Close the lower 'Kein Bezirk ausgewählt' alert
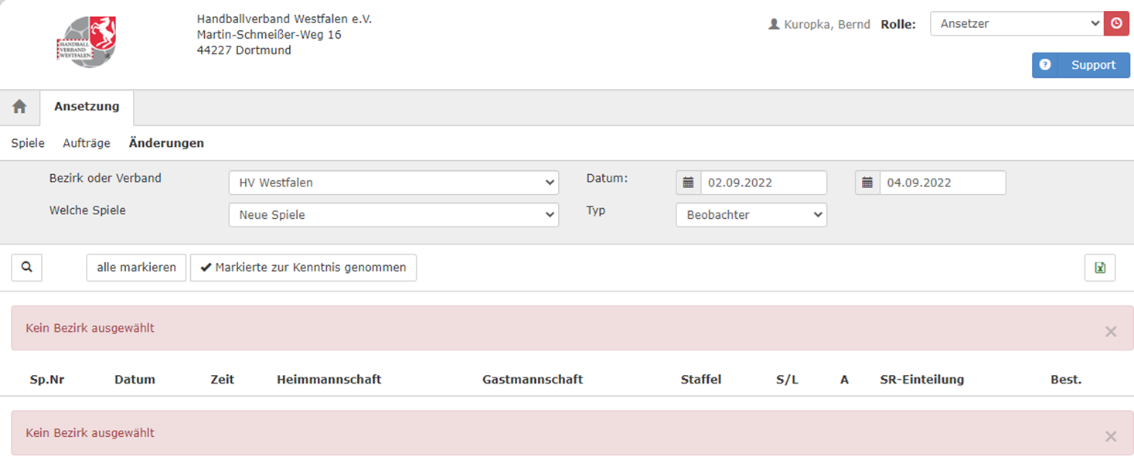Image resolution: width=1134 pixels, height=471 pixels. [x=1110, y=437]
